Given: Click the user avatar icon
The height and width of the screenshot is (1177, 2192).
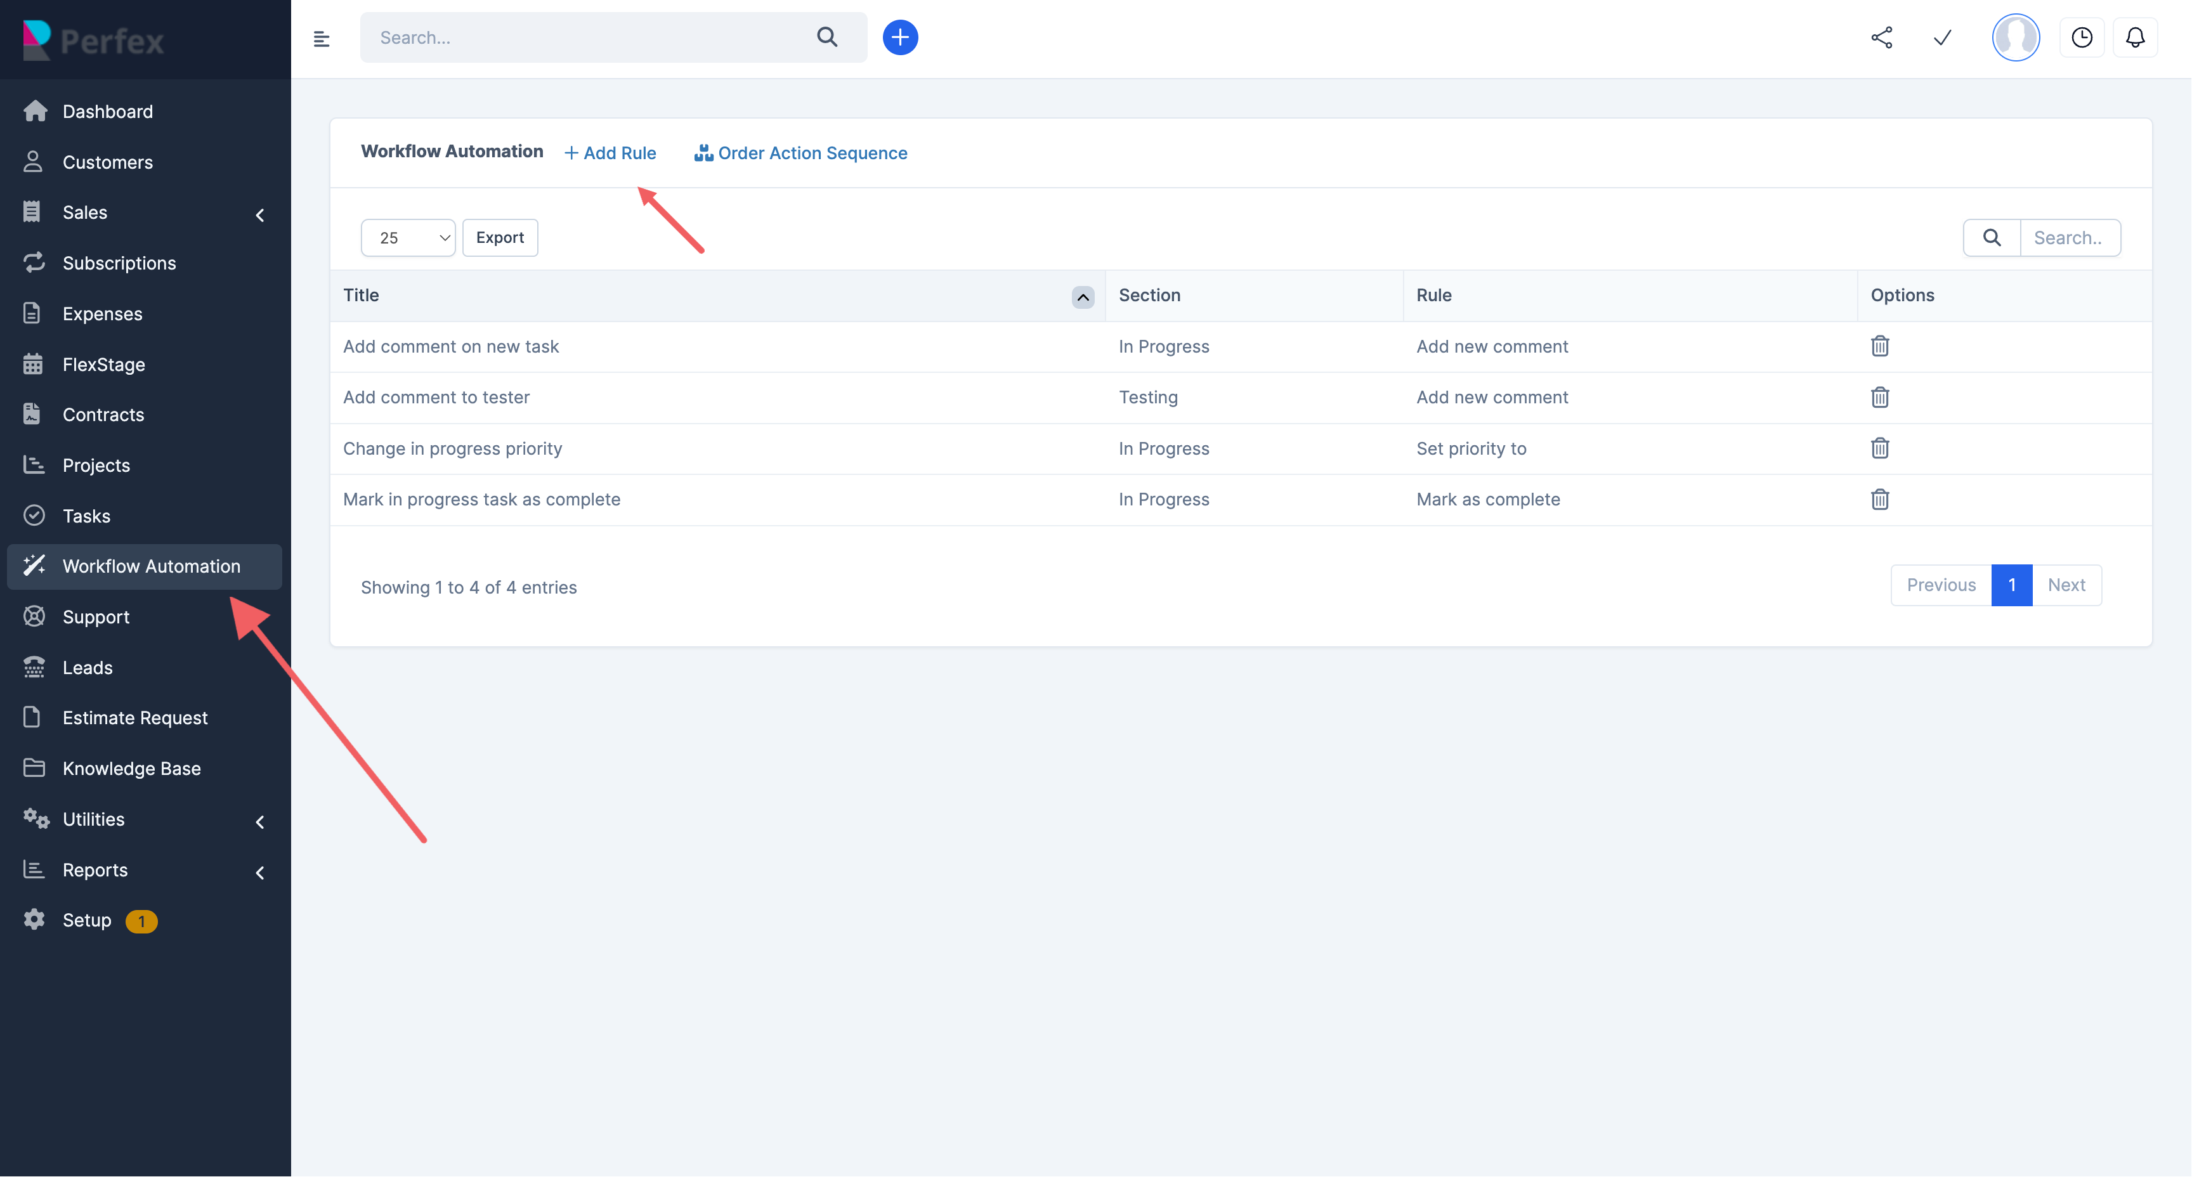Looking at the screenshot, I should 2016,37.
